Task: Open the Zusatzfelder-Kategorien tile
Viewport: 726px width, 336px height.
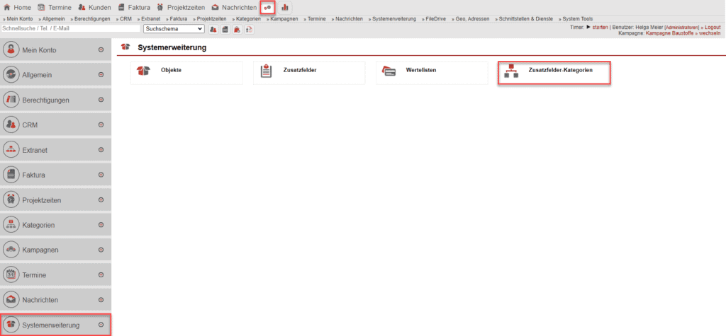Action: (554, 73)
